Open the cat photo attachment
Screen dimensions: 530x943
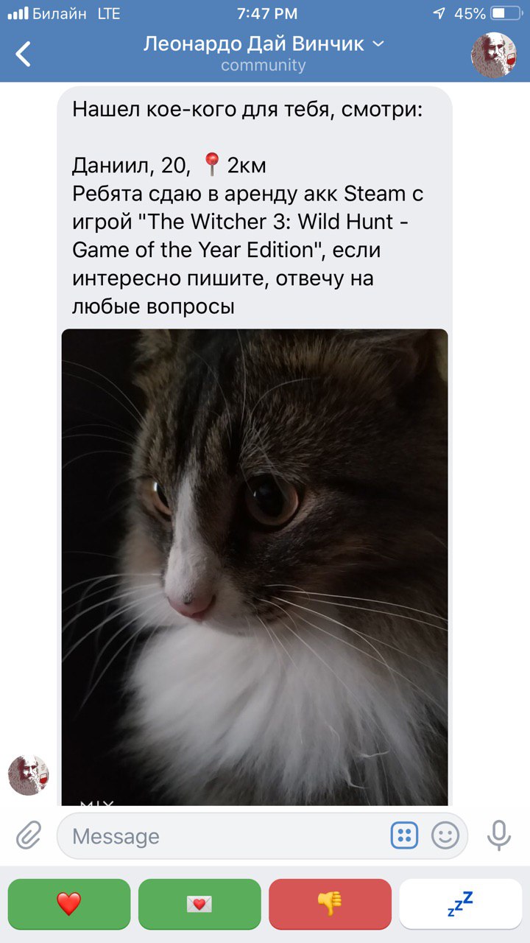coord(255,567)
